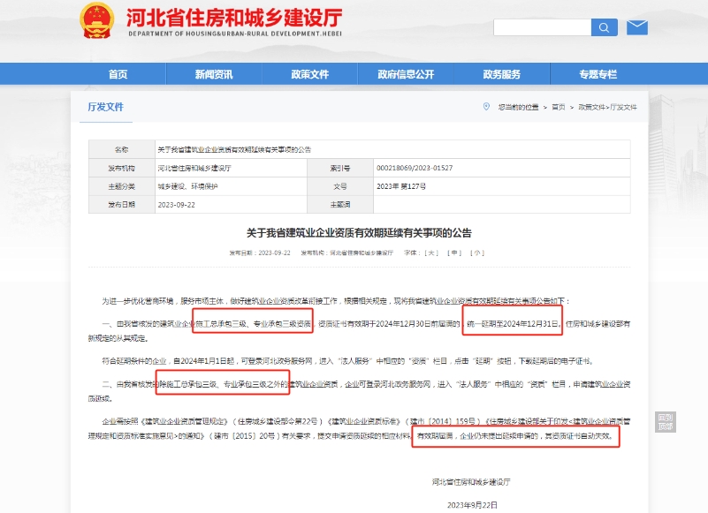Click the blue search magnifier icon

605,27
